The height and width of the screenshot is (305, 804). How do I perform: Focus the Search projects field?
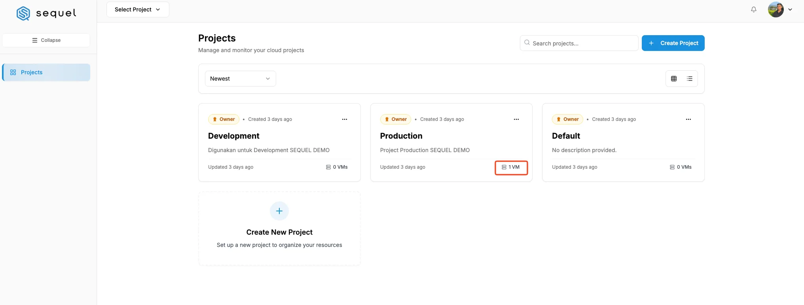579,43
